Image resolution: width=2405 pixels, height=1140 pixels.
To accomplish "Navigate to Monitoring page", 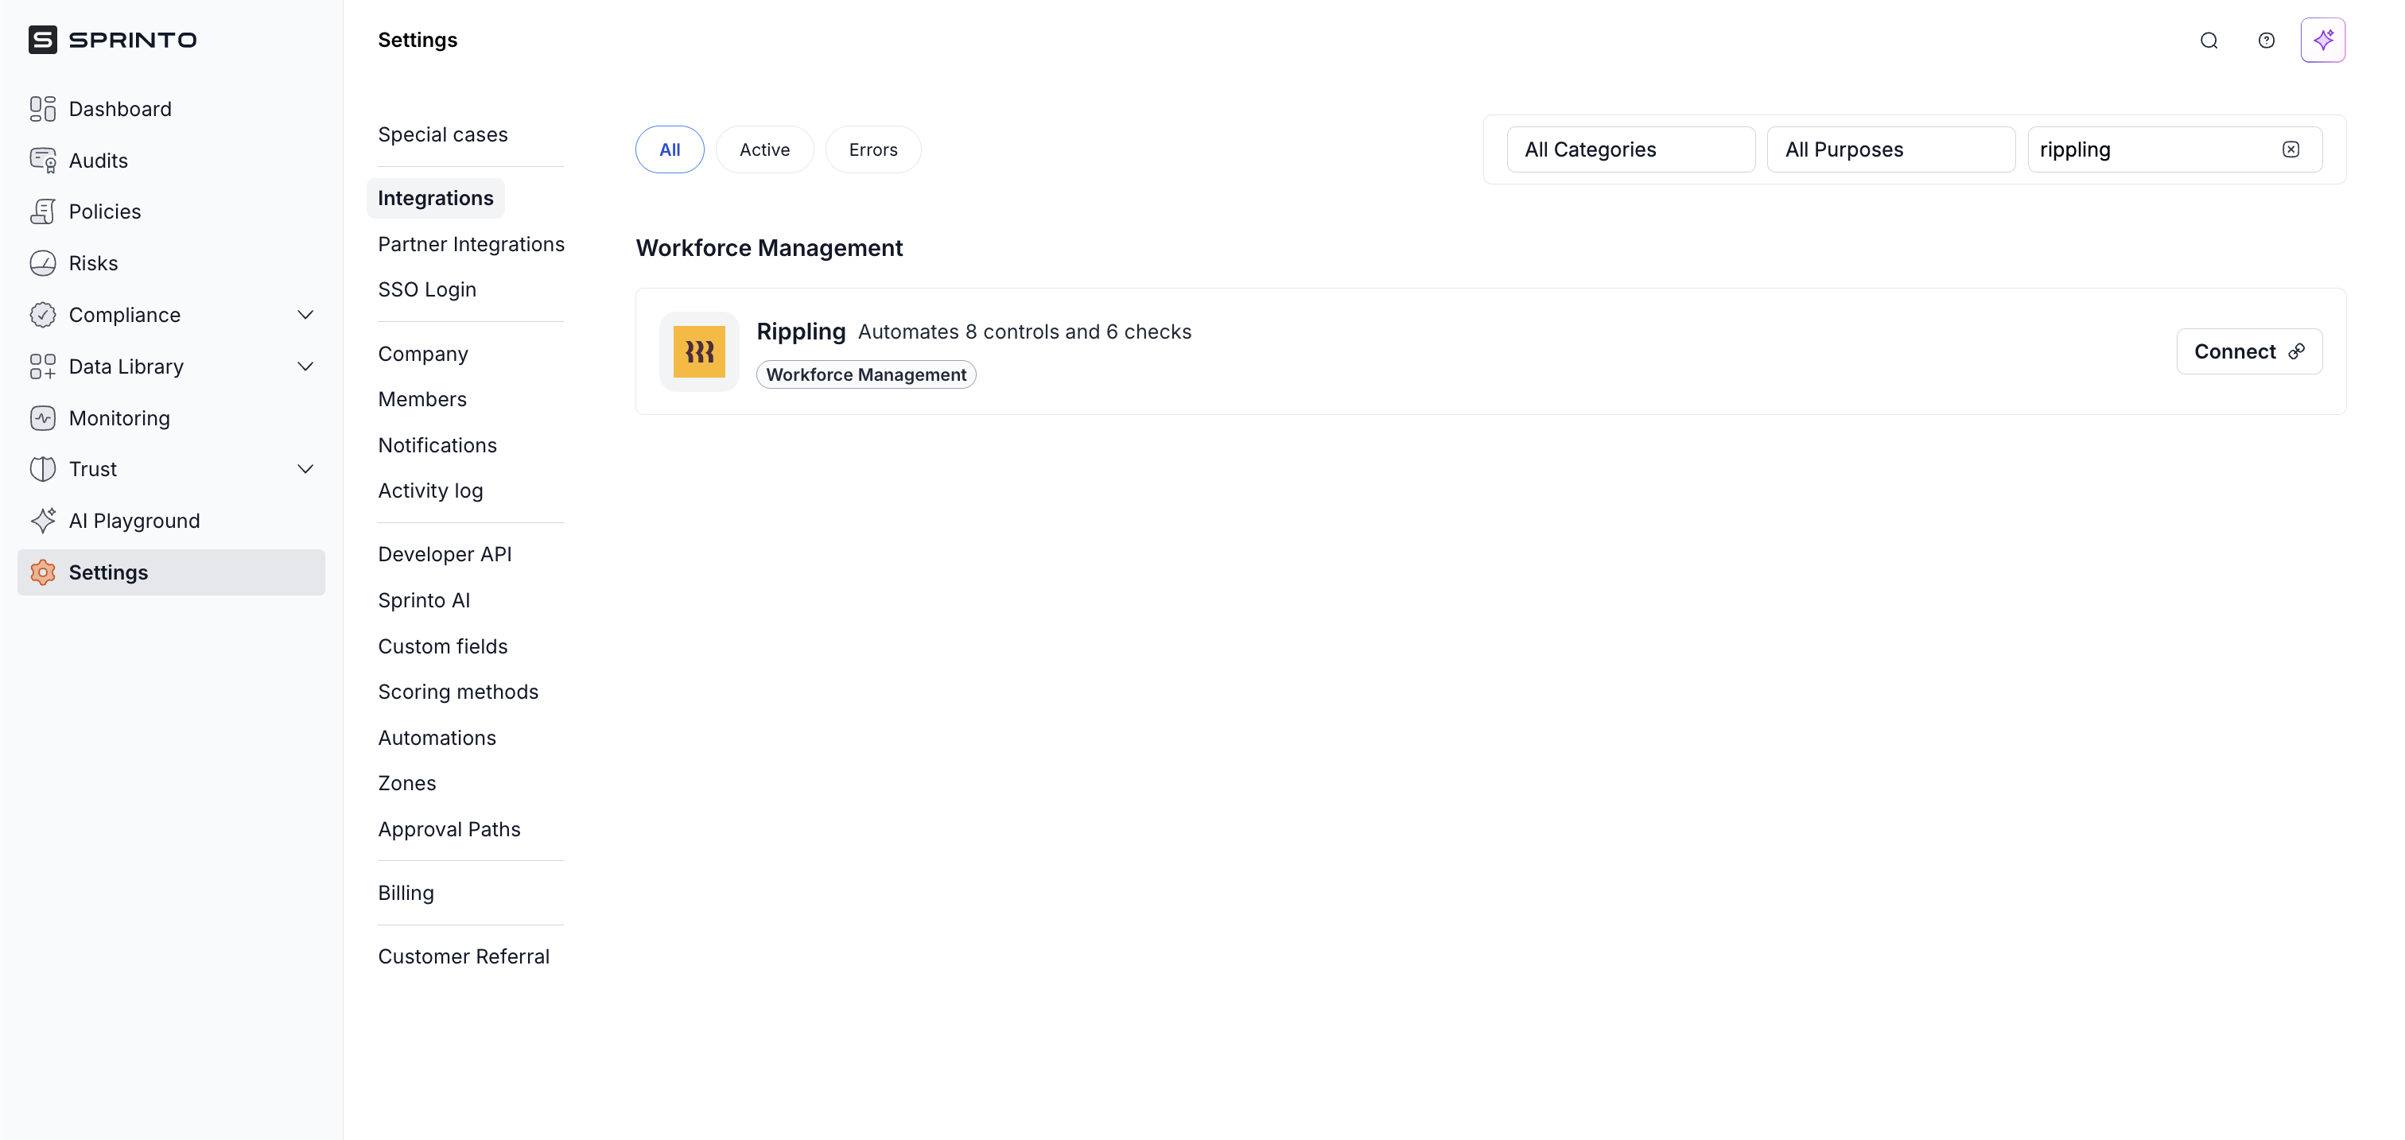I will pos(119,418).
